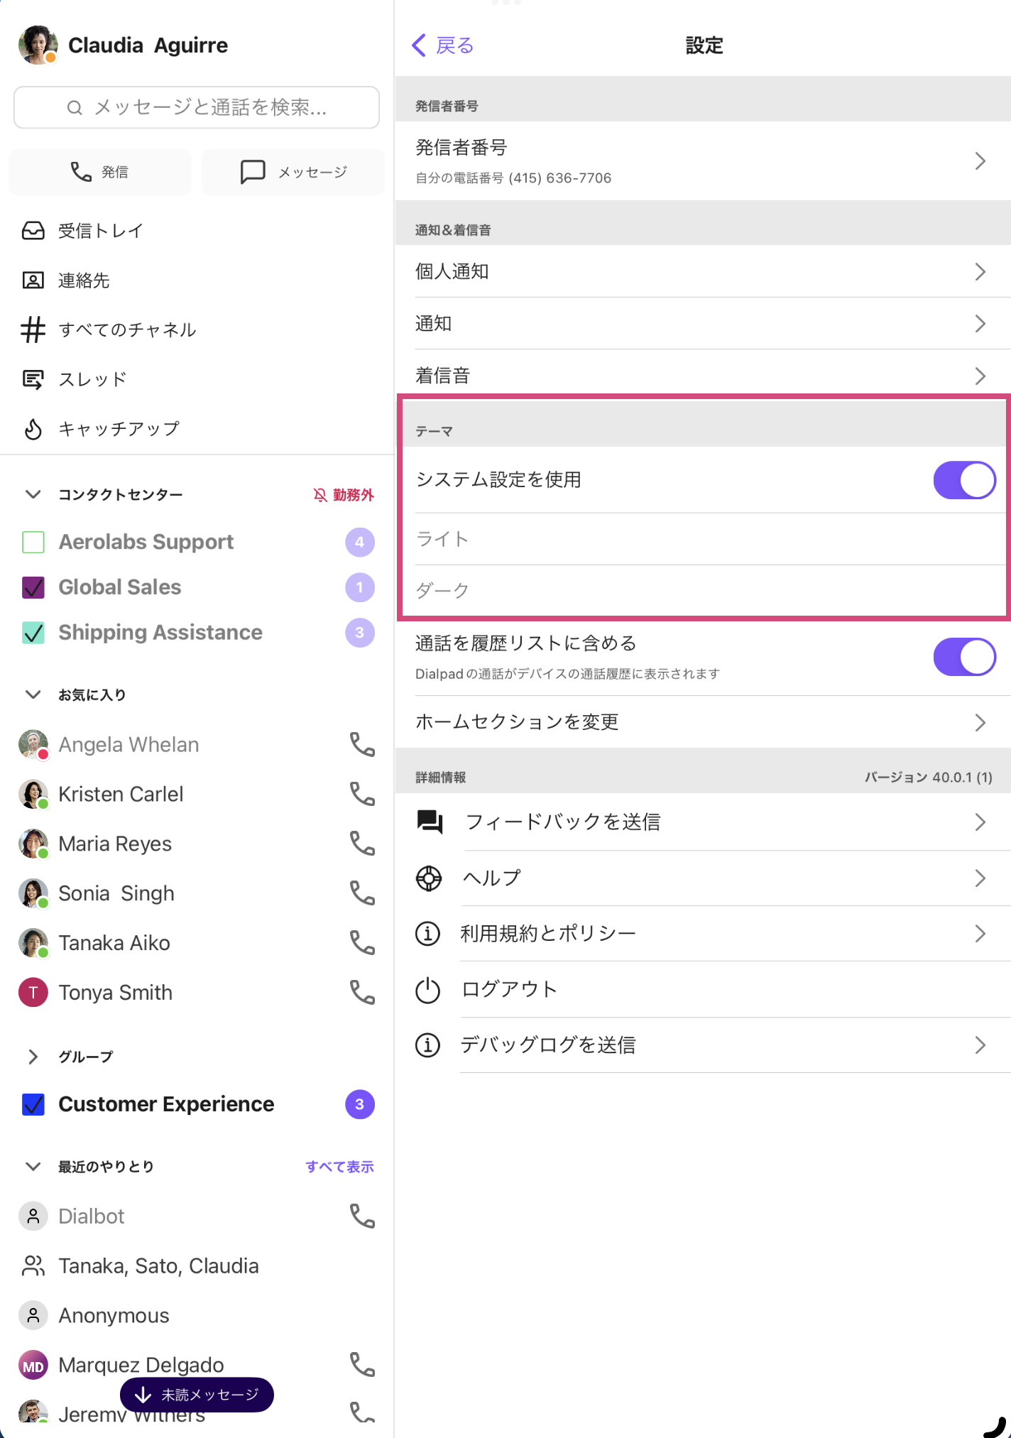The width and height of the screenshot is (1011, 1438).
Task: Uncheck the Shipping Assistance checkbox
Action: (x=33, y=633)
